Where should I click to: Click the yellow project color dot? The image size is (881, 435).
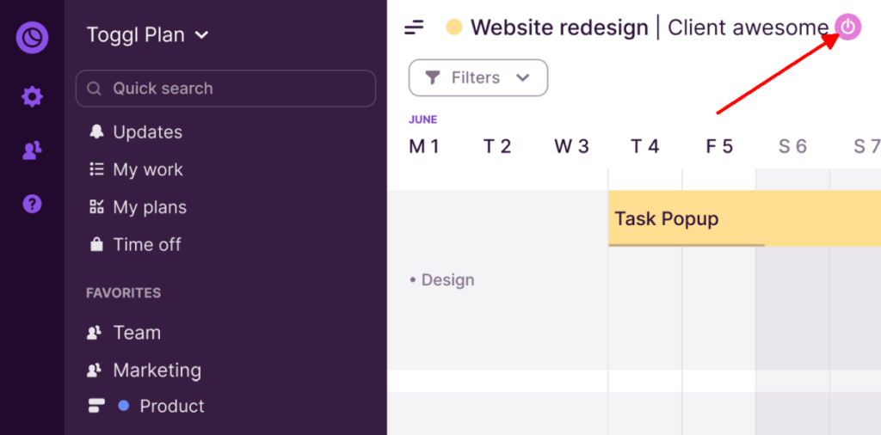pyautogui.click(x=454, y=27)
